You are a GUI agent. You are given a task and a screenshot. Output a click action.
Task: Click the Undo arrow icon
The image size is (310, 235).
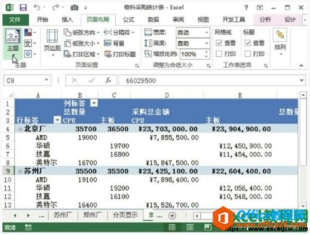click(37, 7)
